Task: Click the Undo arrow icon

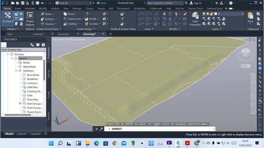Action: pos(42,3)
